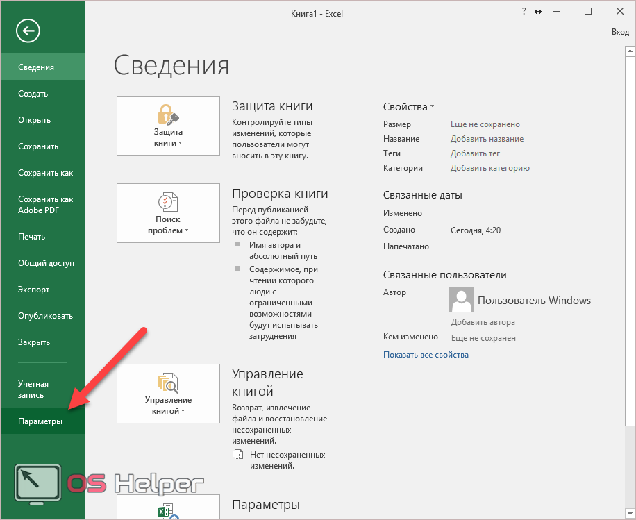Expand the Свойства dropdown arrow
This screenshot has width=636, height=520.
point(432,107)
